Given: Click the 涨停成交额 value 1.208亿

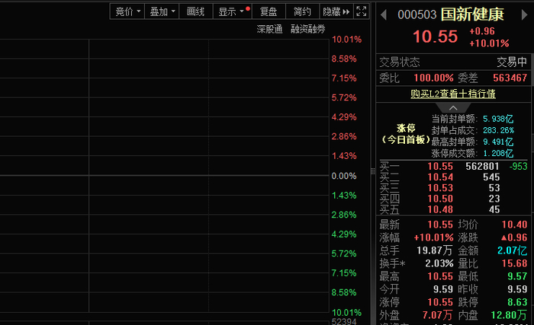Looking at the screenshot, I should (498, 153).
